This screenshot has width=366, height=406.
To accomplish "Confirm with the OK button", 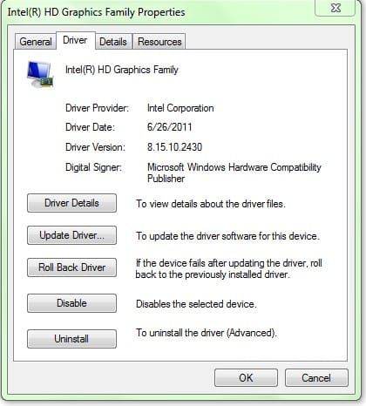I will [246, 378].
